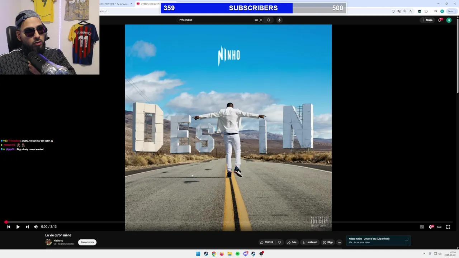Open File Explorer from taskbar

(x=229, y=254)
